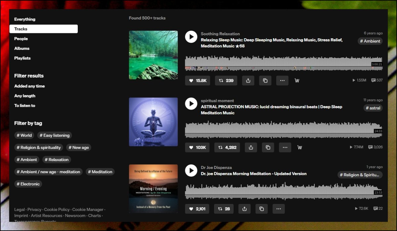Open the green lake track artwork

click(153, 55)
